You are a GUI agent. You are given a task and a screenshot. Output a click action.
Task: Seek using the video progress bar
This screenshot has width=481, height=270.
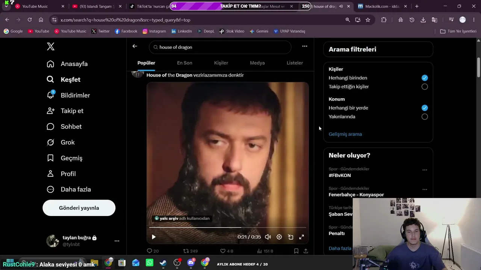pos(228,228)
